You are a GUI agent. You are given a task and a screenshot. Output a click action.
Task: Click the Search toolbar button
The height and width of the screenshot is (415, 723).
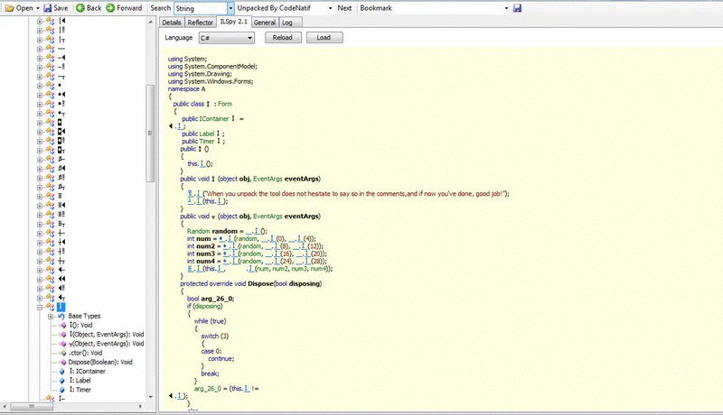[161, 8]
